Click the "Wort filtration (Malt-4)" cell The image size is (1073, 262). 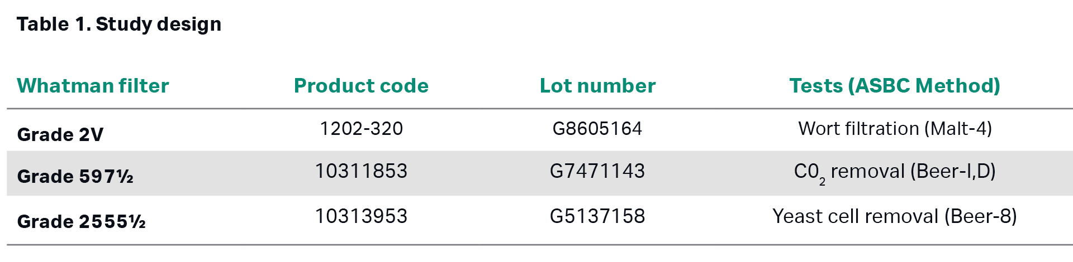click(x=895, y=129)
